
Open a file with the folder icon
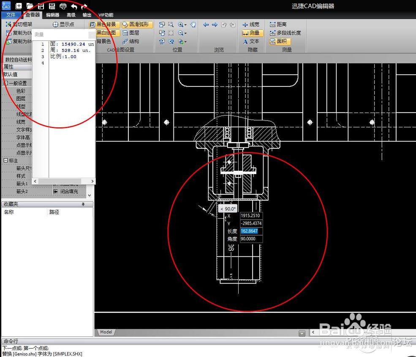30,6
